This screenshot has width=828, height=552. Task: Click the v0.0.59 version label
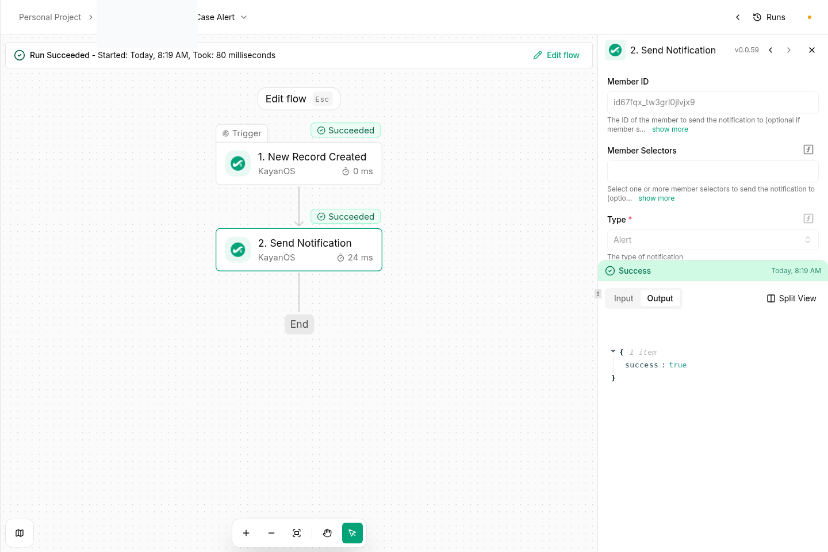(x=746, y=50)
